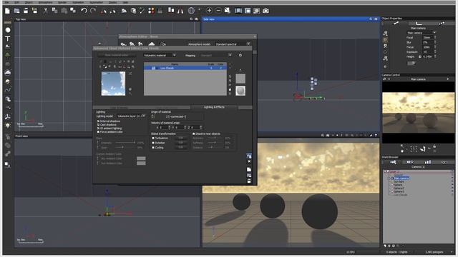The image size is (458, 257).
Task: Select the Main camera row in the World Browser
Action: coord(401,178)
